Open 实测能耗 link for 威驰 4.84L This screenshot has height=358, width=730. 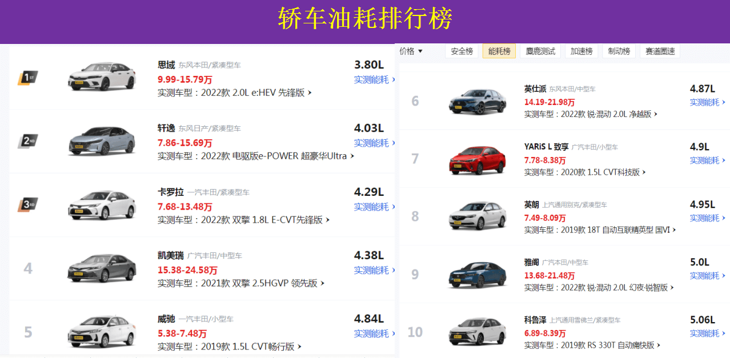[x=375, y=333]
